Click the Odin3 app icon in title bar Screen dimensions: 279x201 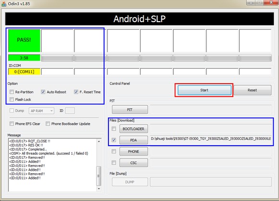point(4,3)
